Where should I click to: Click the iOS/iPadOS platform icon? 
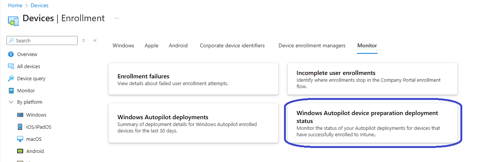(x=20, y=127)
